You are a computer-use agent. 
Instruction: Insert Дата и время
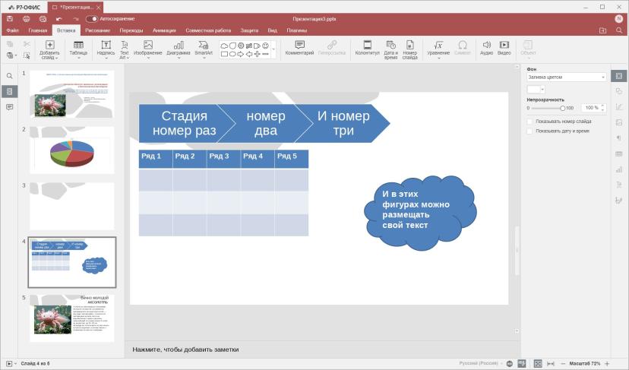pyautogui.click(x=390, y=49)
